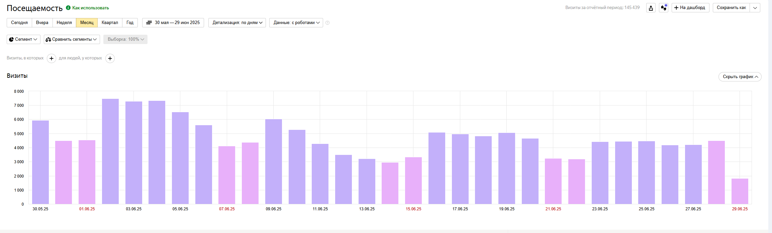
Task: Switch period to Сегодня
Action: pos(19,23)
